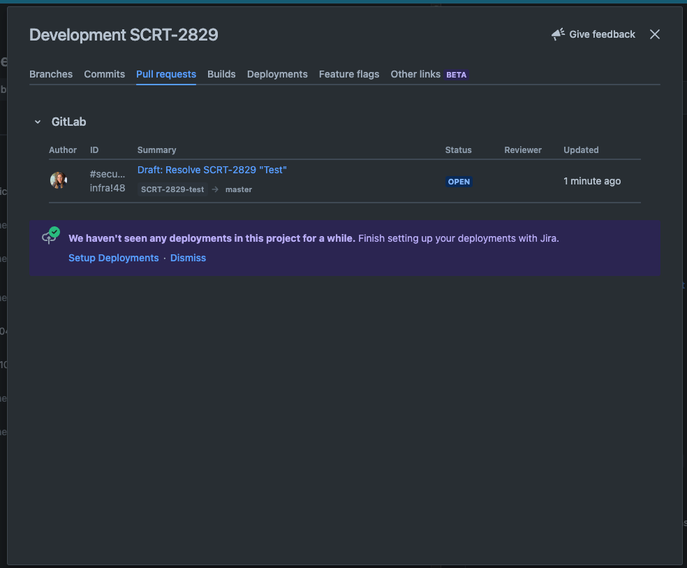Click the GitLab section heading
Viewport: 687px width, 568px height.
tap(69, 122)
